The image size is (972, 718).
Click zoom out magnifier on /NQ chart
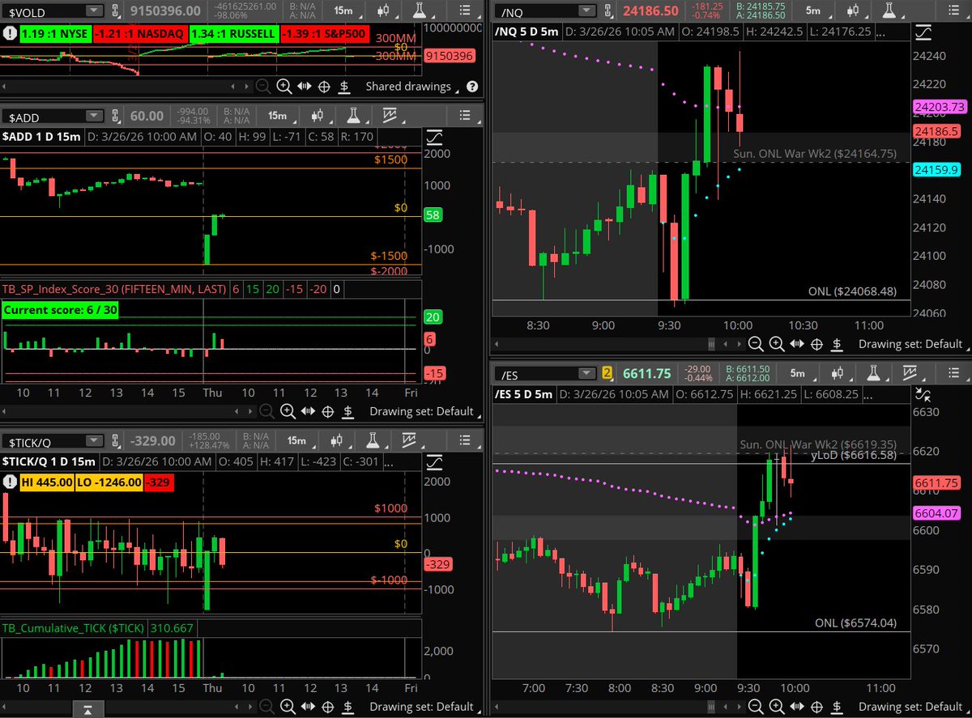coord(756,344)
